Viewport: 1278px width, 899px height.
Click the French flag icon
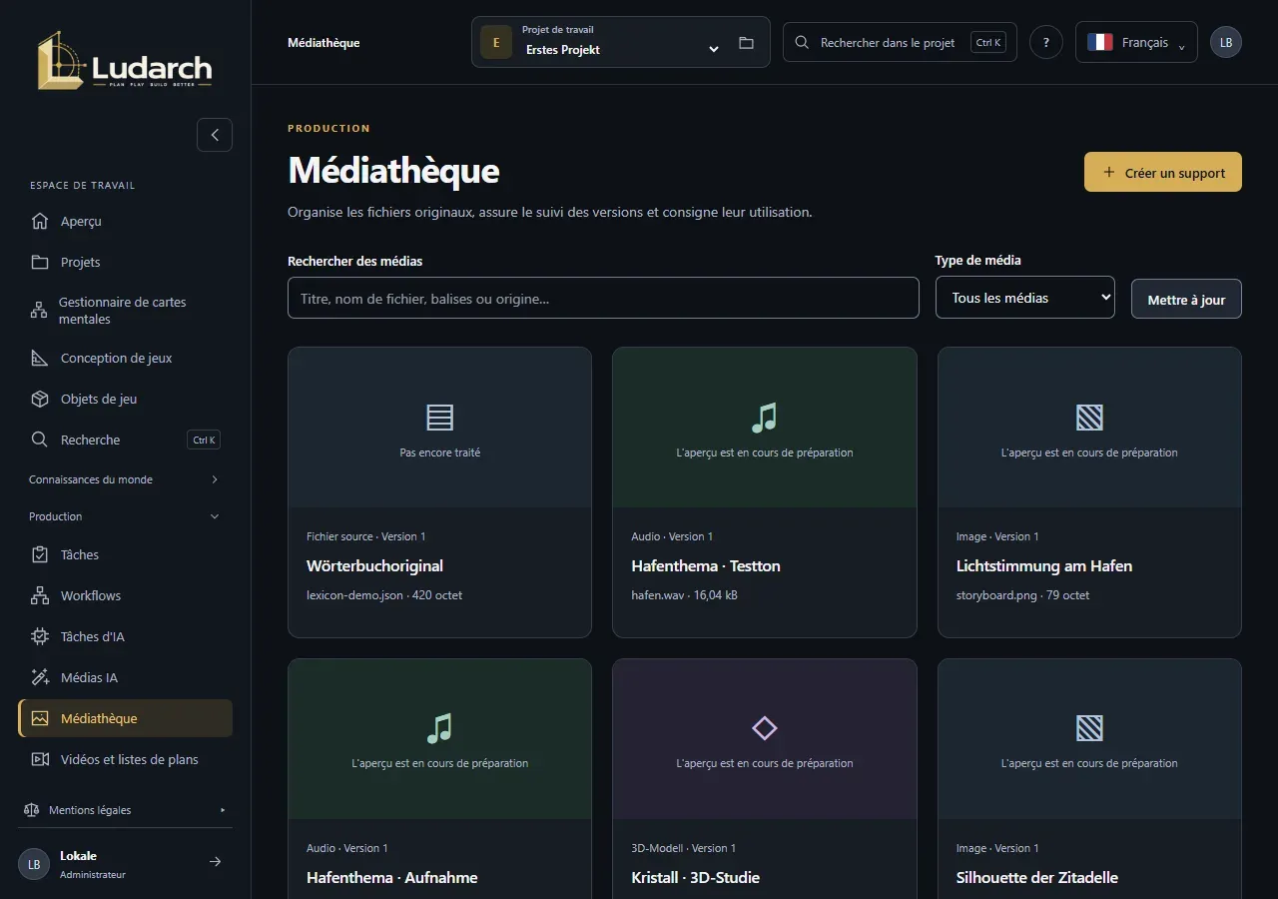1100,43
